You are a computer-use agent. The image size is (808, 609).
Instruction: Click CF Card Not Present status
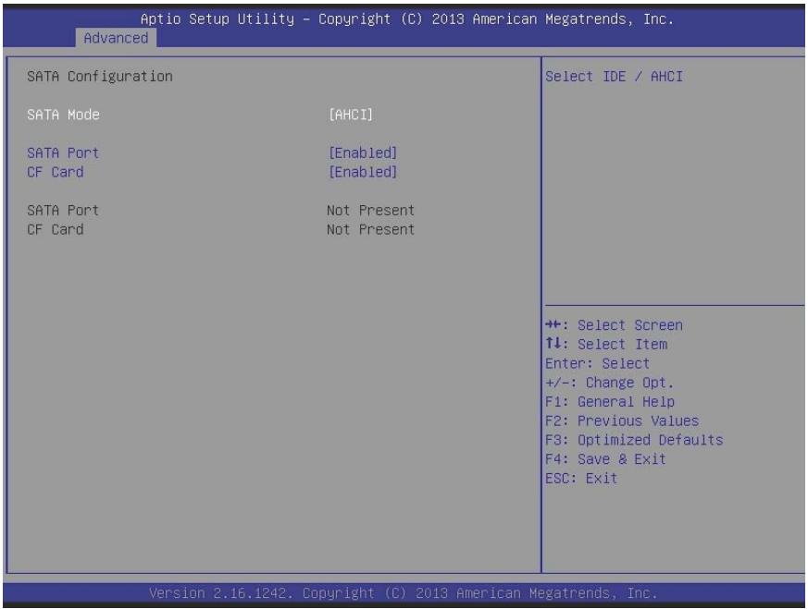(370, 229)
